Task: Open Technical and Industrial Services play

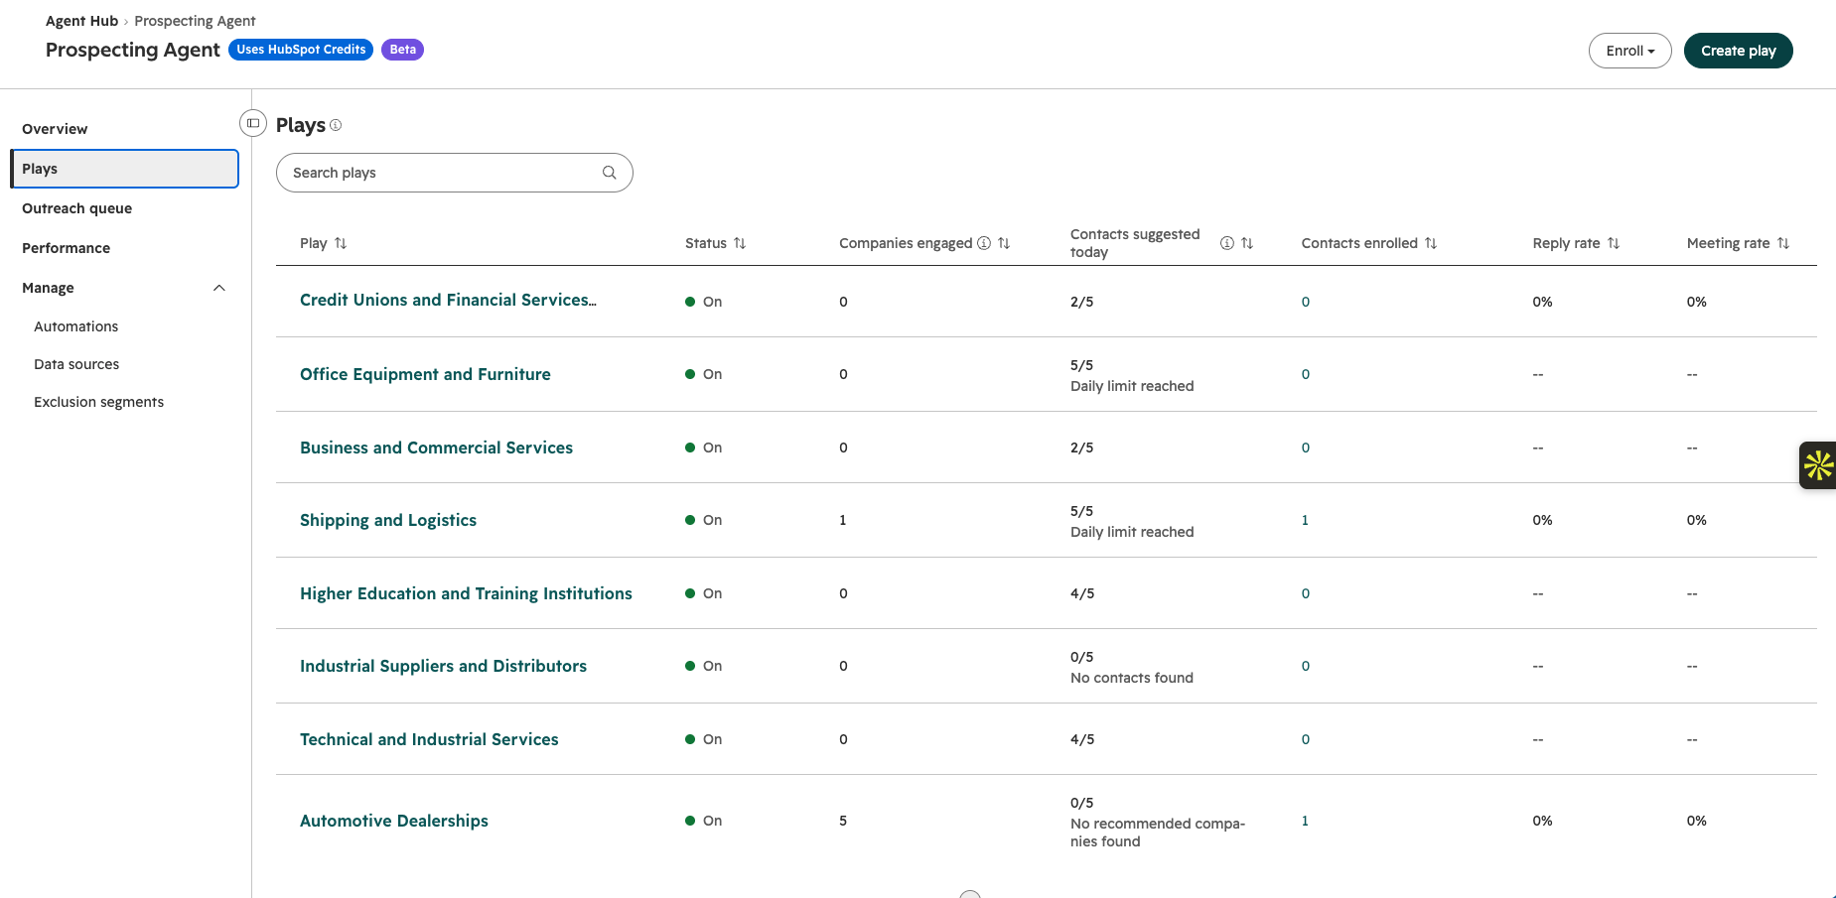Action: coord(429,739)
